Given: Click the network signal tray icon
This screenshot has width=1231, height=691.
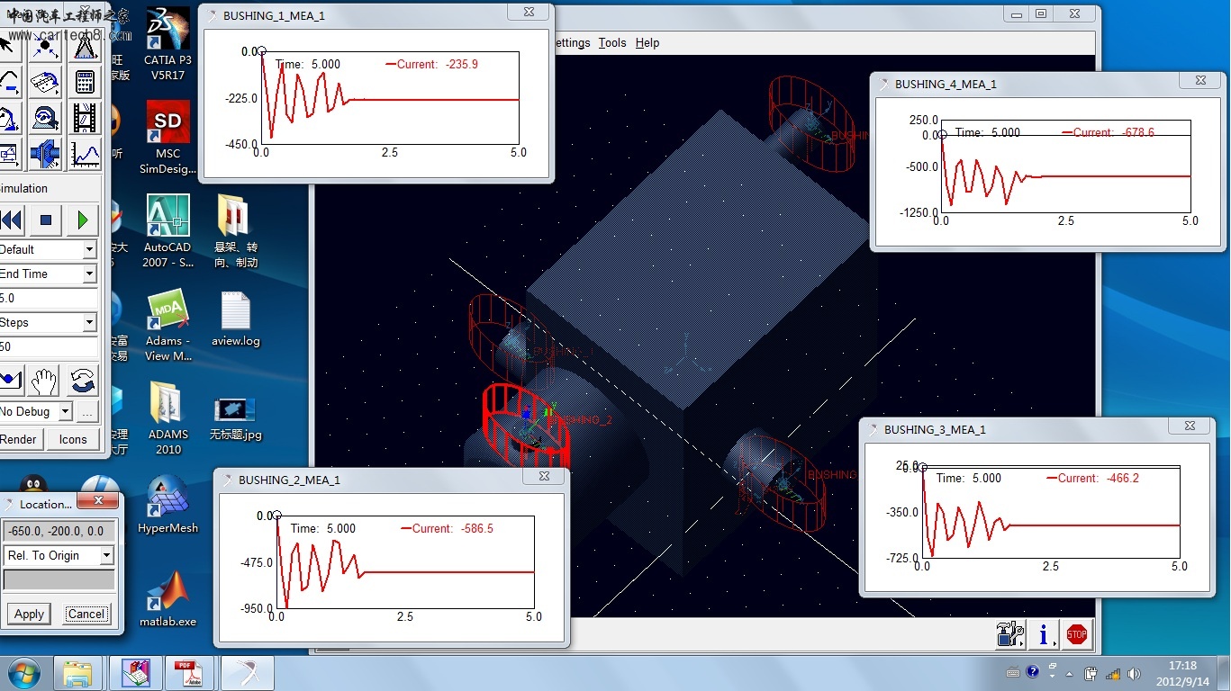Looking at the screenshot, I should 1113,673.
